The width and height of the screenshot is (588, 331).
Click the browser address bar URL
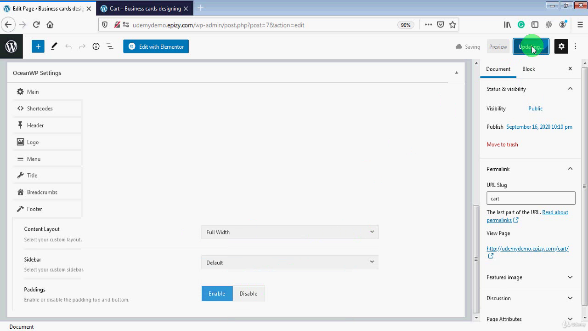tap(218, 25)
